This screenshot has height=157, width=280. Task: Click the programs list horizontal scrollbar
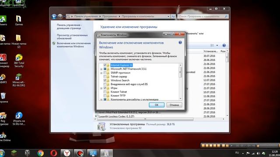(x=145, y=119)
